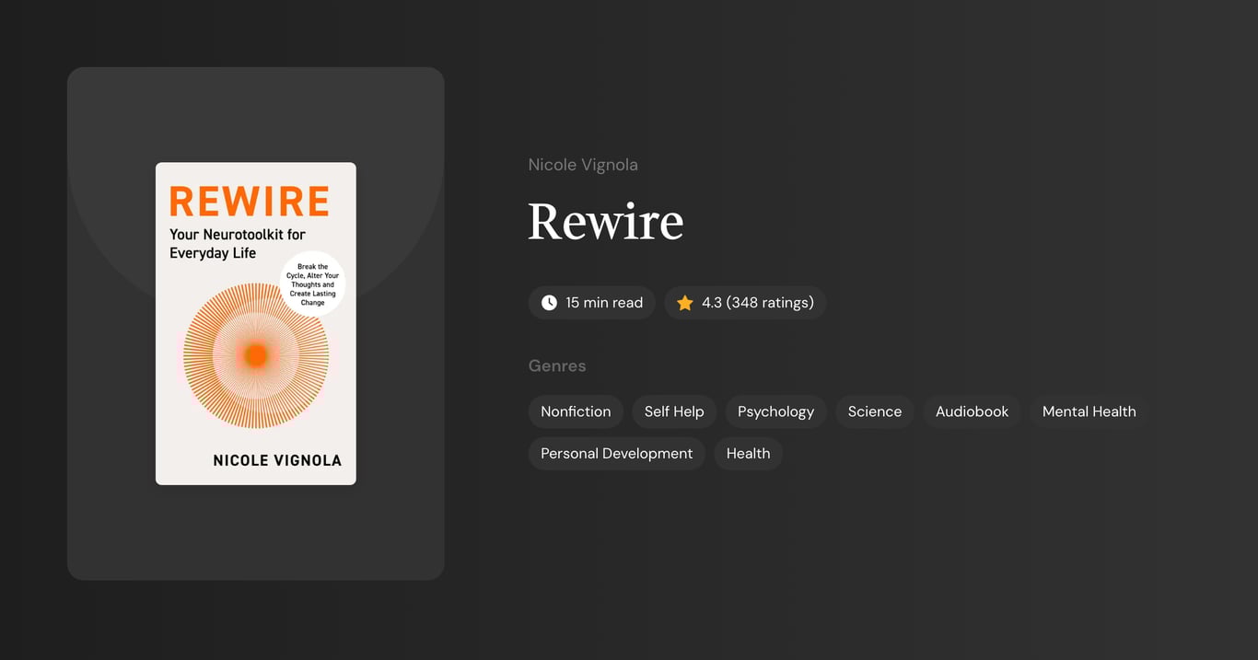Viewport: 1258px width, 660px height.
Task: Click the author name Nicole Vignola
Action: coord(583,164)
